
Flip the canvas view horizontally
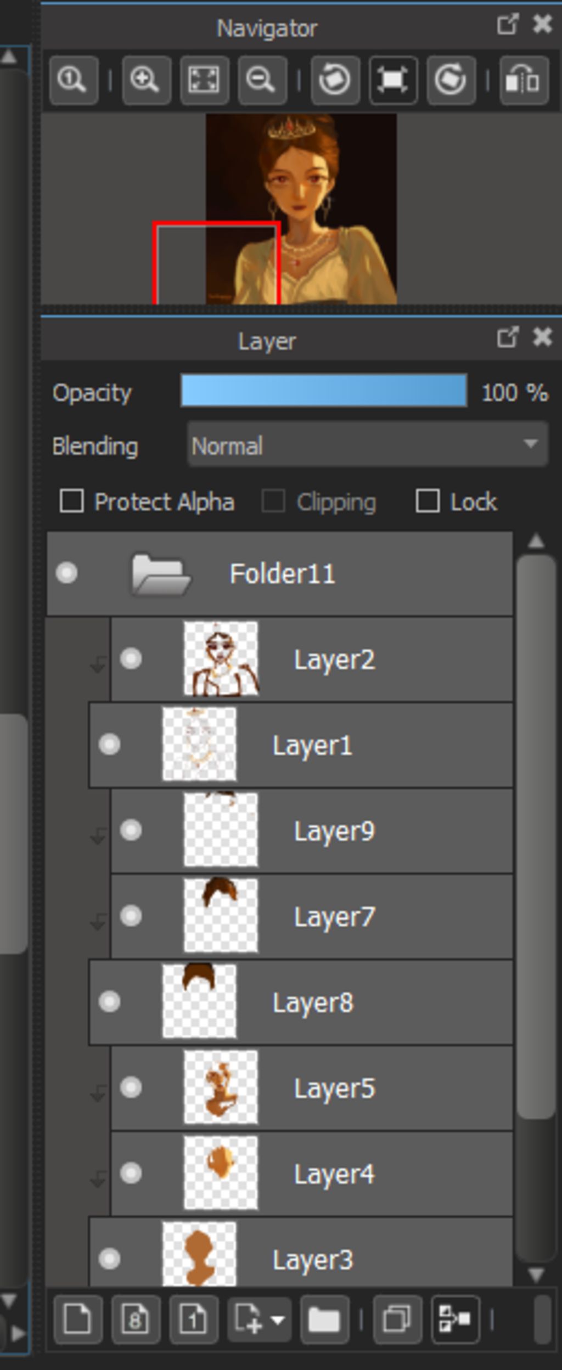click(x=524, y=80)
